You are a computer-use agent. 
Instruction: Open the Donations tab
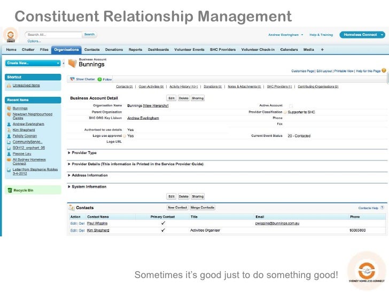114,50
